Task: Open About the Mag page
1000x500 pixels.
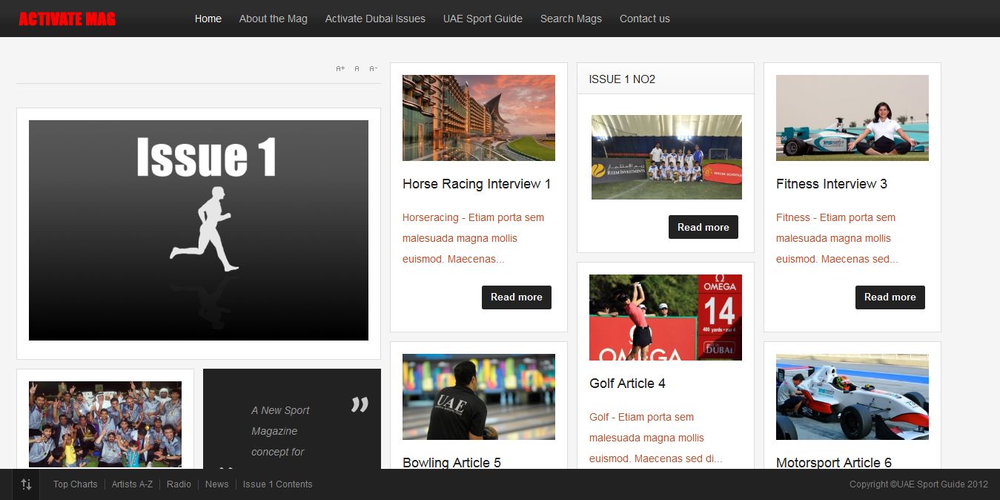Action: coord(273,19)
